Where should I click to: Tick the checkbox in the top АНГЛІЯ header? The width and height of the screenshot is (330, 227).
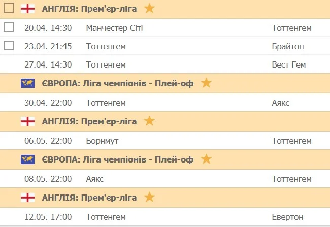(x=8, y=8)
